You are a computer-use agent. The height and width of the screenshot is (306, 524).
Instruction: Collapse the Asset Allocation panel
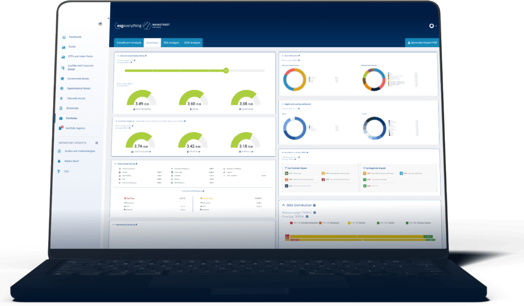(282, 55)
